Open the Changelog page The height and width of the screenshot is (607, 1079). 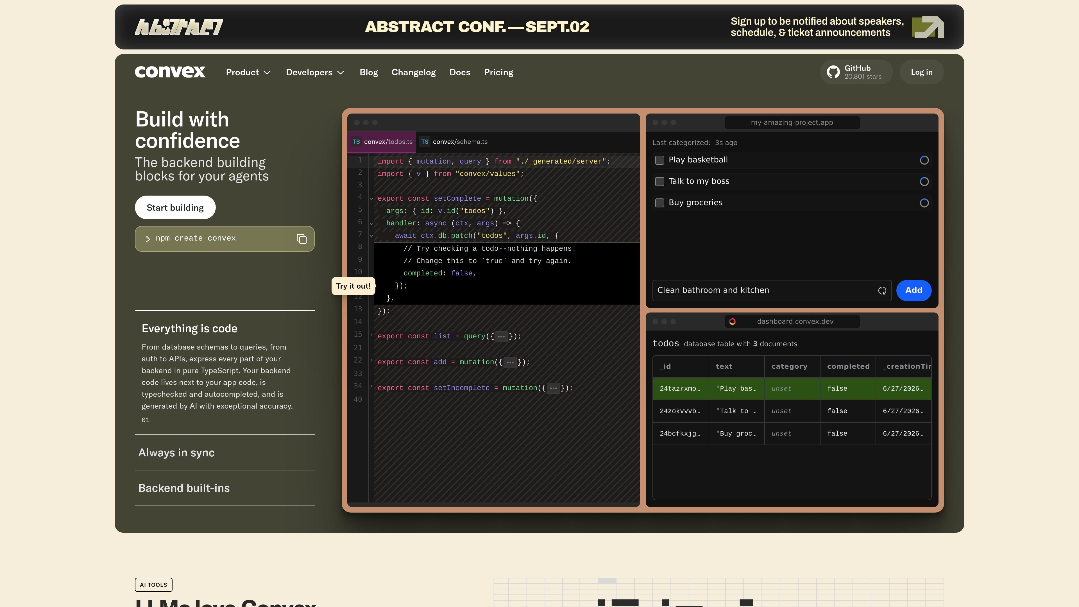click(x=413, y=73)
